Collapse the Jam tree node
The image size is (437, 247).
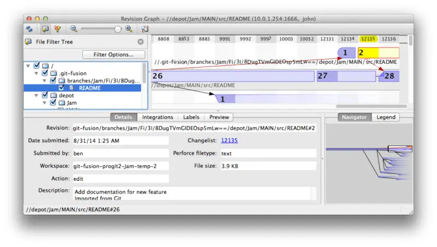click(44, 103)
